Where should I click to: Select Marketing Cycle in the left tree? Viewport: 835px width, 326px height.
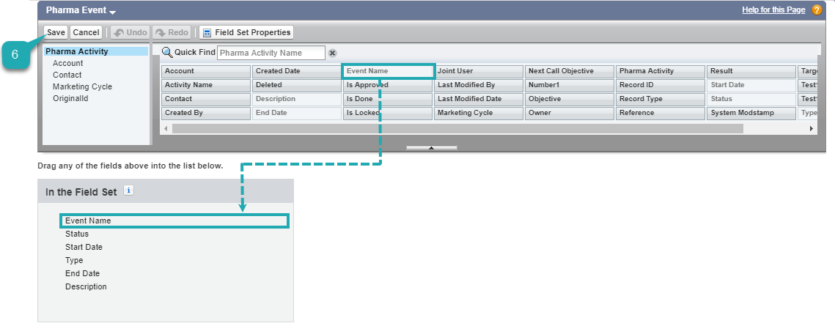pyautogui.click(x=82, y=86)
